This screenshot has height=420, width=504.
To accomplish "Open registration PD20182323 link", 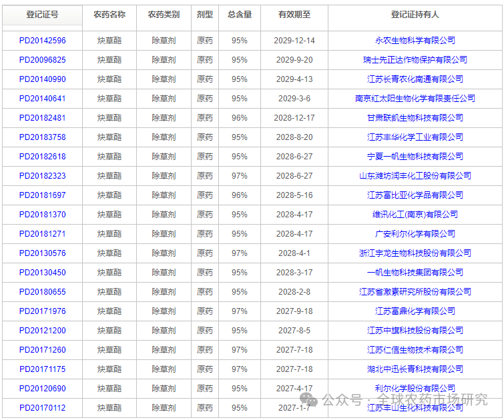I will pos(43,176).
